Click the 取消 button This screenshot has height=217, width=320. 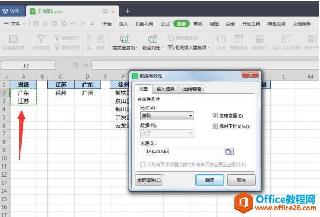tap(241, 180)
